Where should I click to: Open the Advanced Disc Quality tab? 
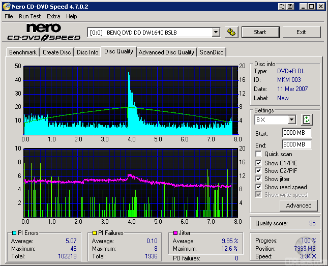166,52
